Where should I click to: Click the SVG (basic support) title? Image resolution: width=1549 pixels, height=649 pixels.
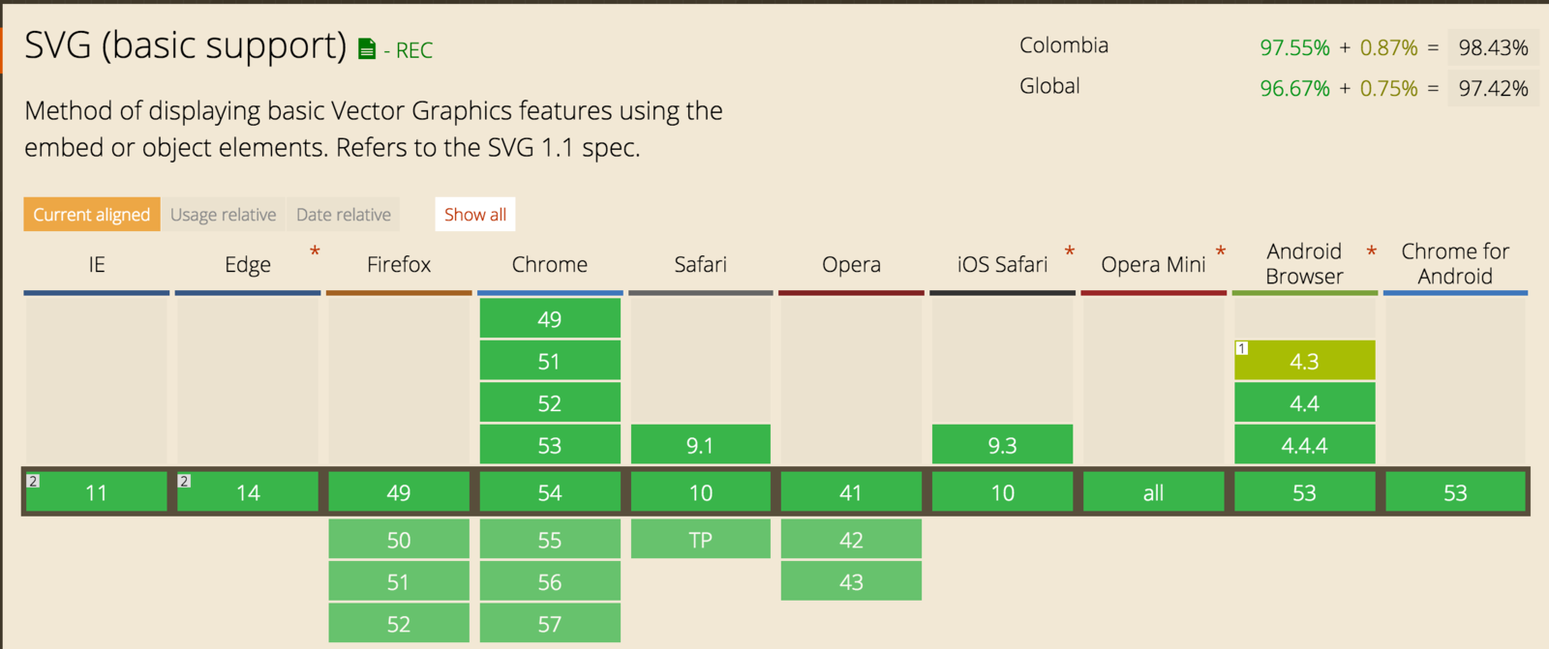[x=185, y=45]
